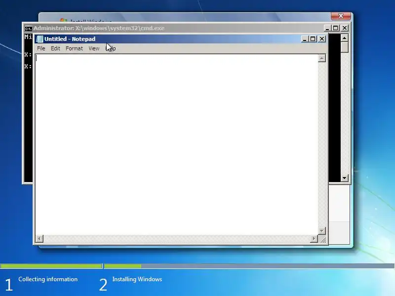The width and height of the screenshot is (395, 296).
Task: Click Notepad vertical scrollbar down arrow
Action: pyautogui.click(x=322, y=230)
